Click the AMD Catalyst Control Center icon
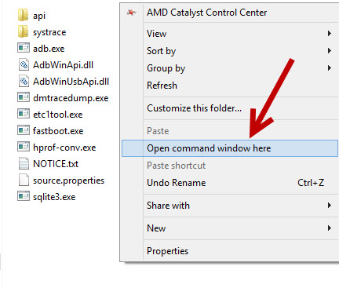Screen dimensions: 339x288 click(131, 13)
